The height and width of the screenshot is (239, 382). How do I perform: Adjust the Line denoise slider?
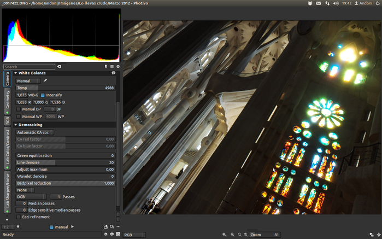click(x=66, y=162)
